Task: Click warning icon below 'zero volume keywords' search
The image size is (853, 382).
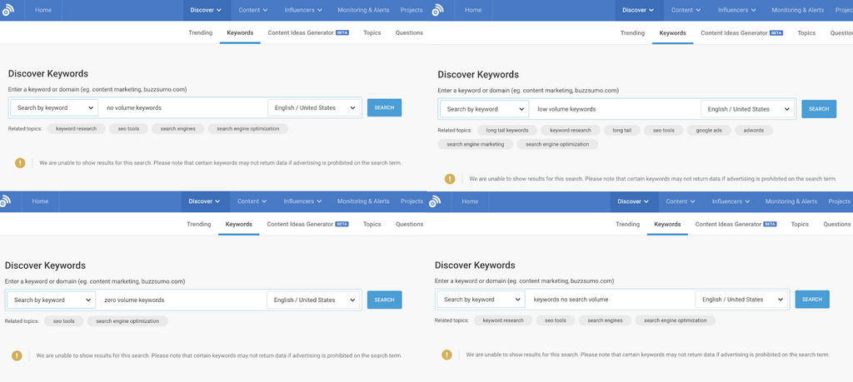Action: [17, 355]
